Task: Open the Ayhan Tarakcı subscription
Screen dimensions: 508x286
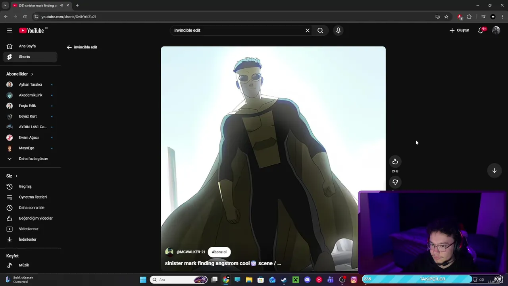Action: 30,85
